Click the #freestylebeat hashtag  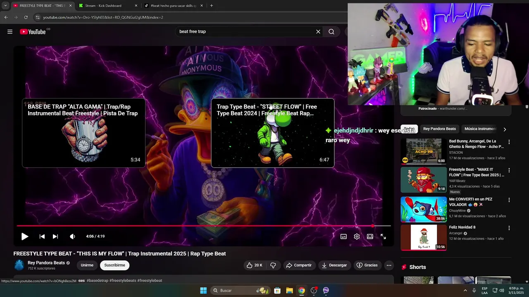[150, 280]
